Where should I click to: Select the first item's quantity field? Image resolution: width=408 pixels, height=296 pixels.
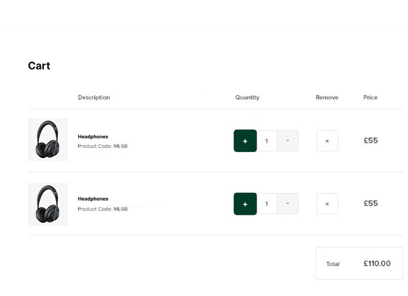pyautogui.click(x=267, y=141)
